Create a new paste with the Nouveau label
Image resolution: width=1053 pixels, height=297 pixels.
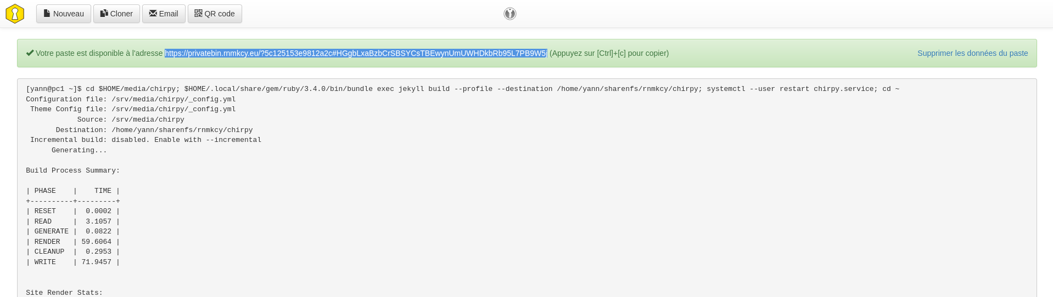69,14
